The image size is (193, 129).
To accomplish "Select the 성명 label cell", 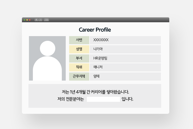I will tap(79, 49).
